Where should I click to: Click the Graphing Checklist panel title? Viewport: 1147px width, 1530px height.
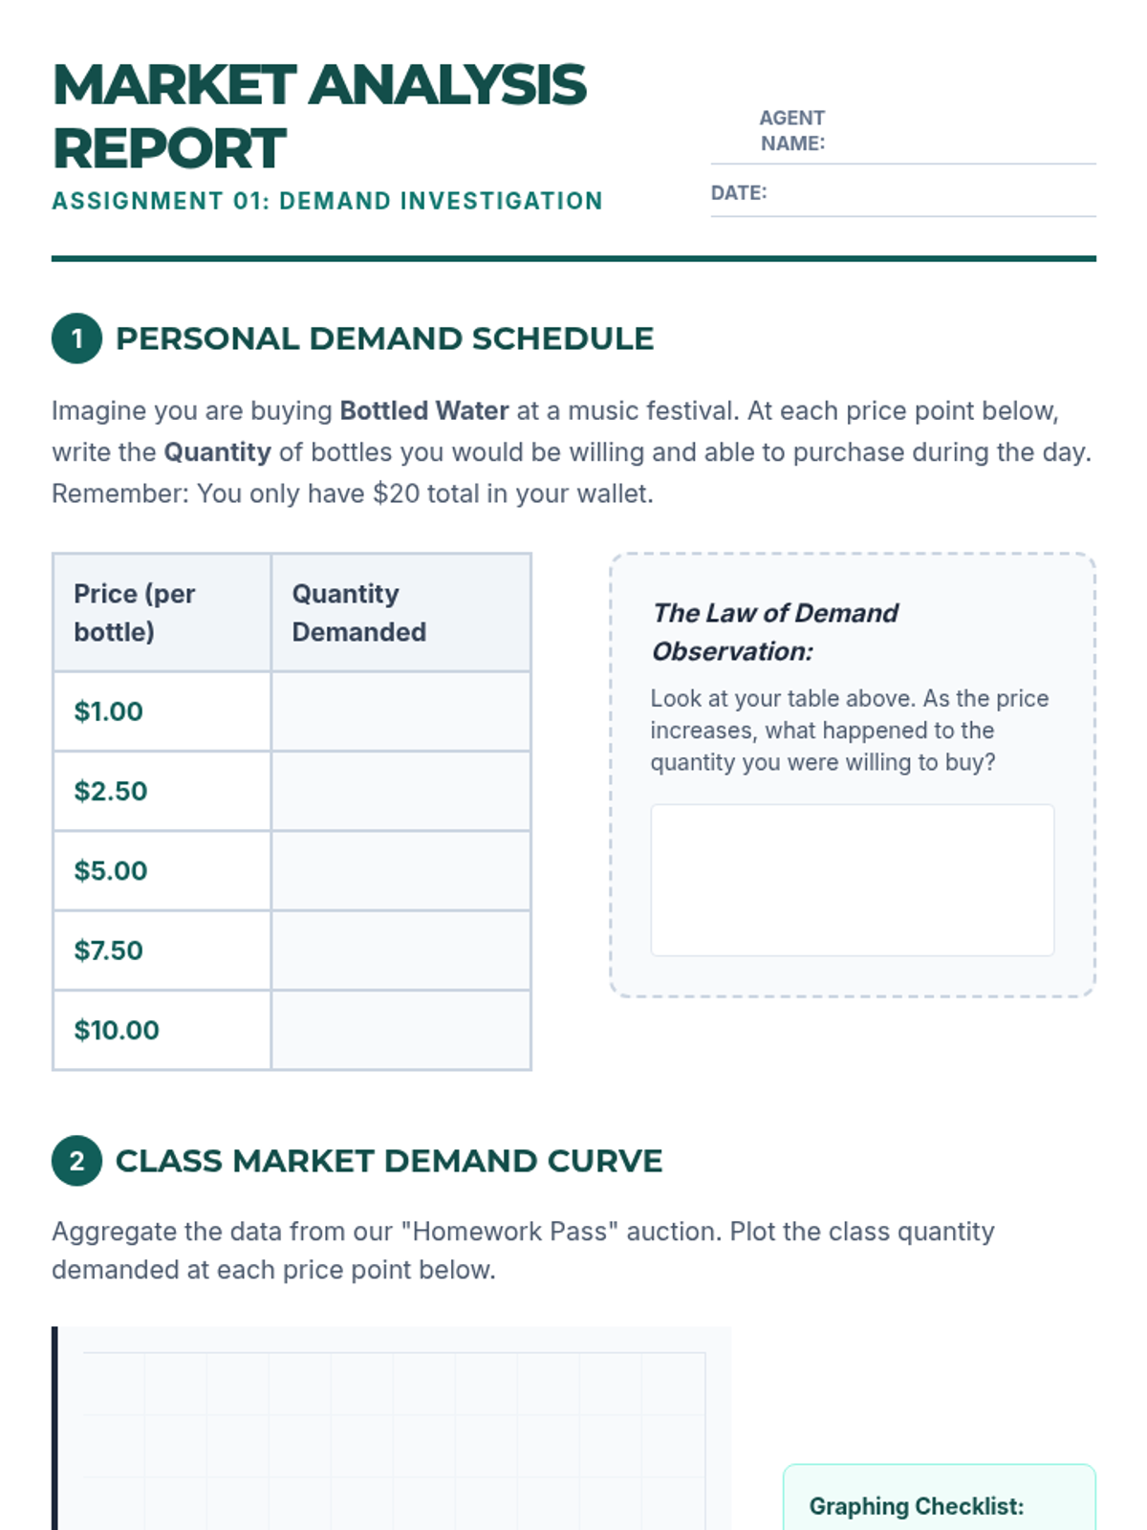(x=917, y=1506)
